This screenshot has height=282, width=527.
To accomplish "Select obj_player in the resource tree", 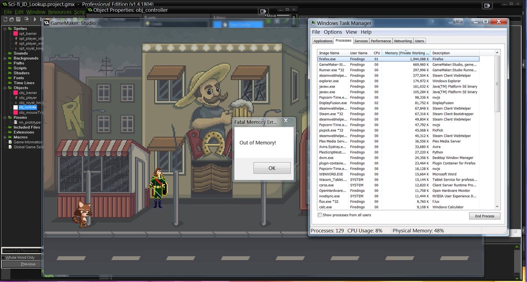I will click(28, 98).
